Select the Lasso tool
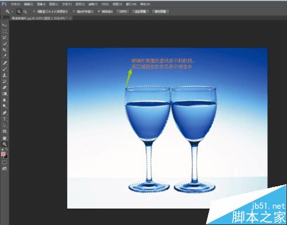287x225 pixels. 5,37
